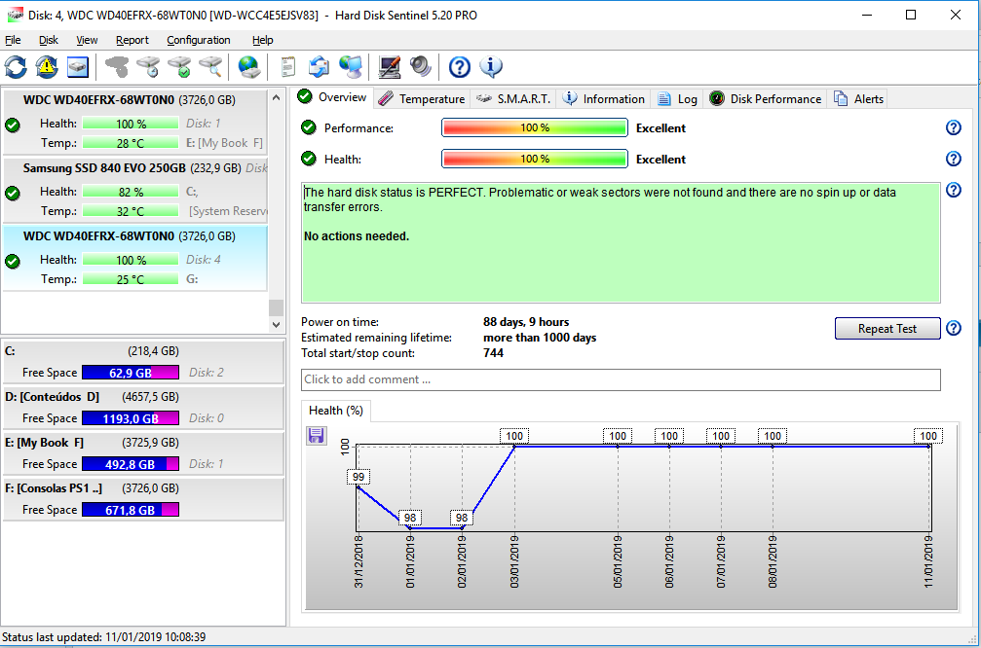Click the globe-over-disk toolbar icon
Screen dimensions: 981x648
249,67
